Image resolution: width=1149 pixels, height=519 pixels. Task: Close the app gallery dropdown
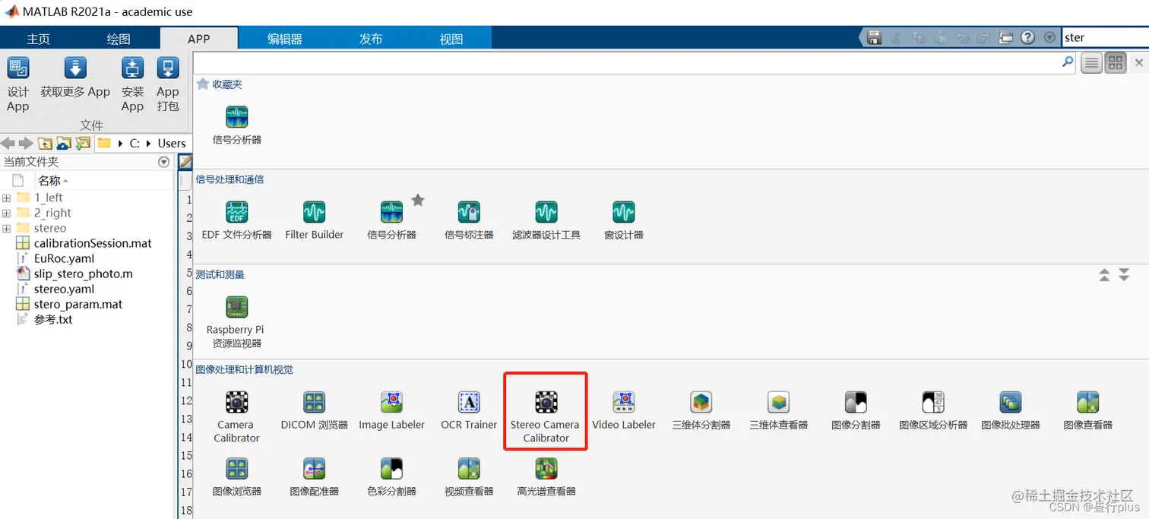pyautogui.click(x=1138, y=62)
